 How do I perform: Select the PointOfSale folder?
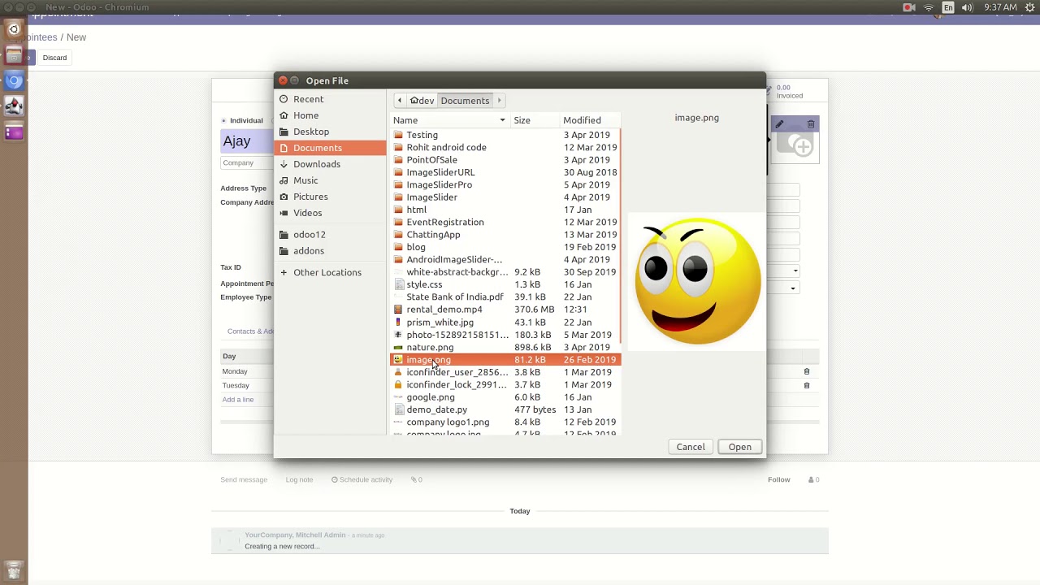tap(505, 160)
